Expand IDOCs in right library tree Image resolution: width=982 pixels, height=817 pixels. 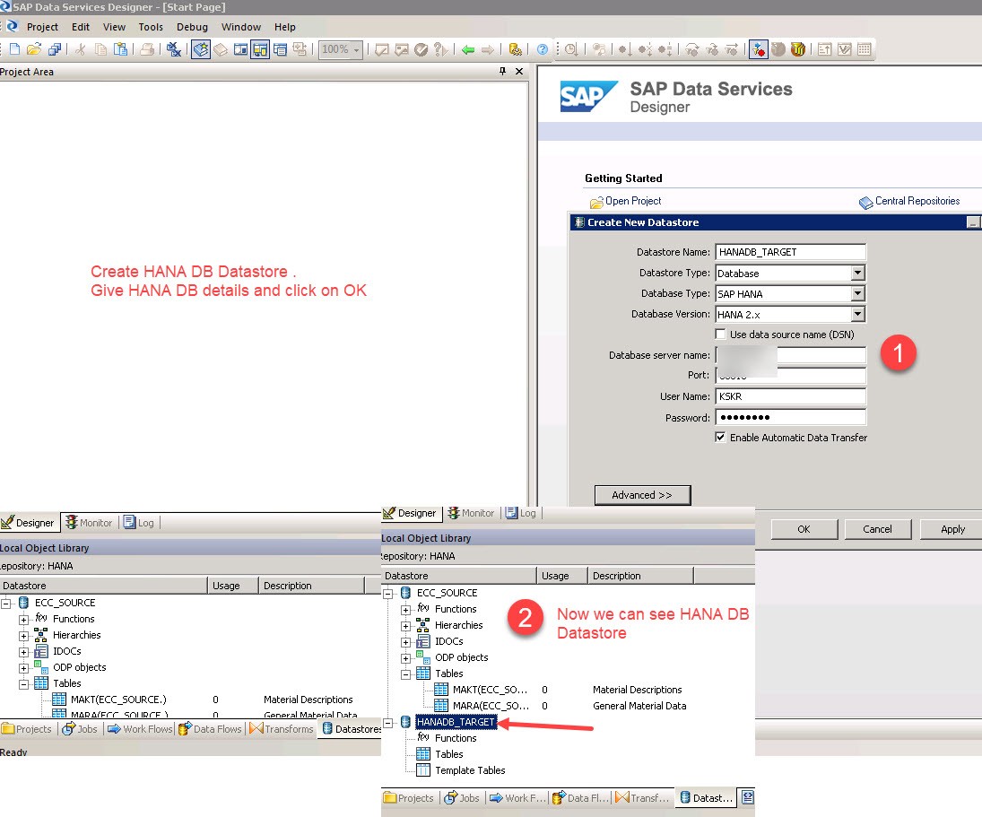(x=406, y=642)
